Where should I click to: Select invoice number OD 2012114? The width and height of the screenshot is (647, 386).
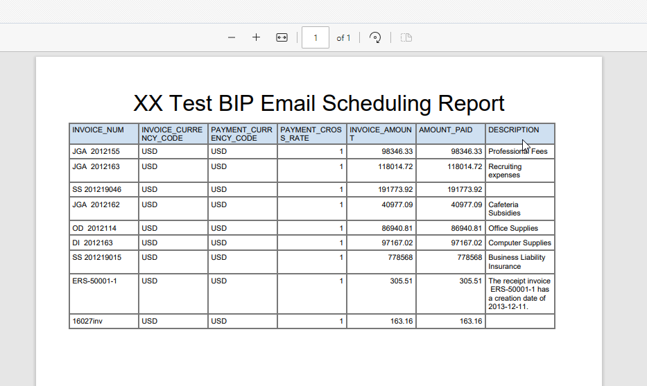[93, 228]
